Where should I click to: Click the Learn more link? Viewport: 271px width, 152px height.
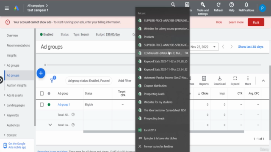(x=236, y=22)
